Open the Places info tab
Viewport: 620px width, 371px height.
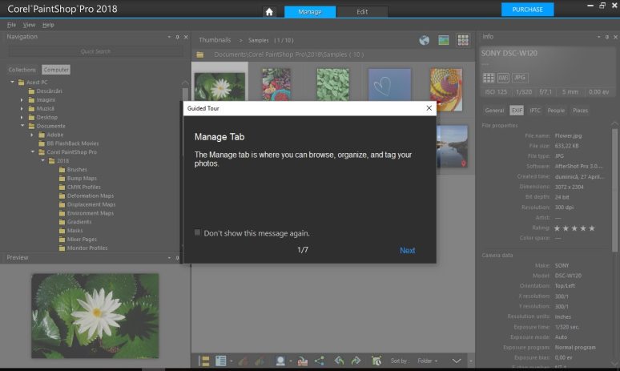tap(580, 111)
